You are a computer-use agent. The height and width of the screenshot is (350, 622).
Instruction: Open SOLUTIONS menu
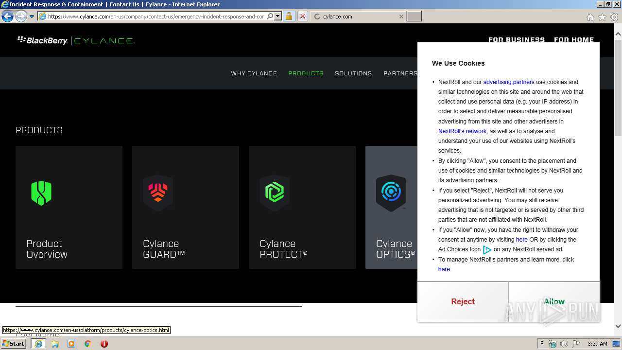353,73
